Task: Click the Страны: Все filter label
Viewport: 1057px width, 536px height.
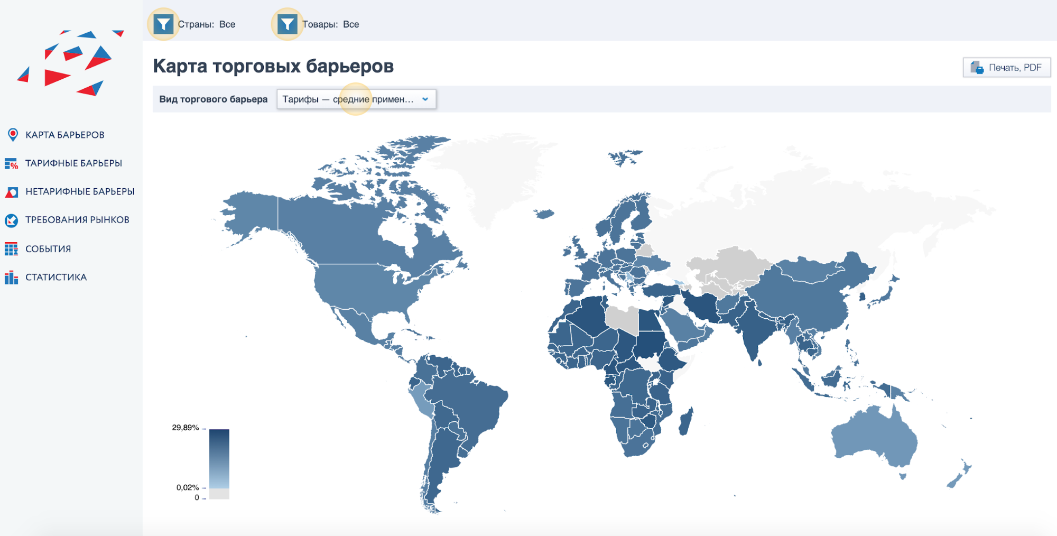Action: 207,24
